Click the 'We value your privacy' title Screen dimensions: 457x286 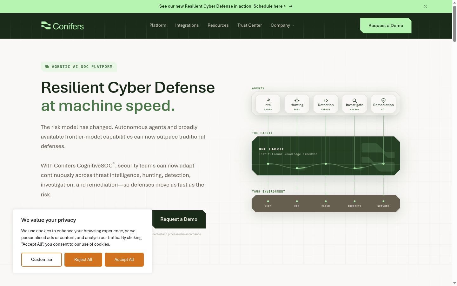pos(49,220)
